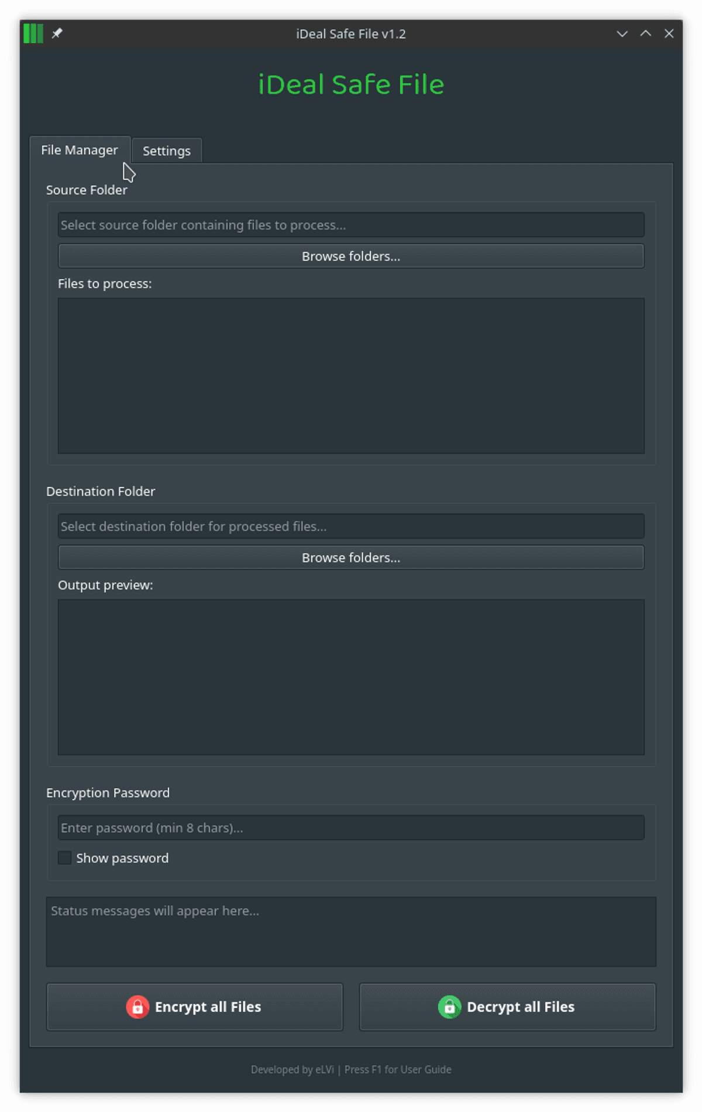This screenshot has width=702, height=1112.
Task: Focus the destination folder path field
Action: click(351, 526)
